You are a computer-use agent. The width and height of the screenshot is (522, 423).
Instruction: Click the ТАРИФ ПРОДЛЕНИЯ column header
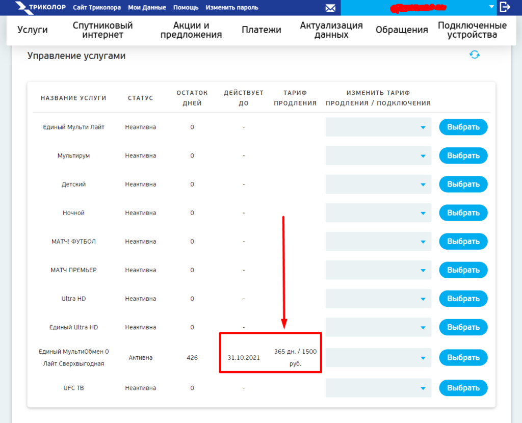295,98
